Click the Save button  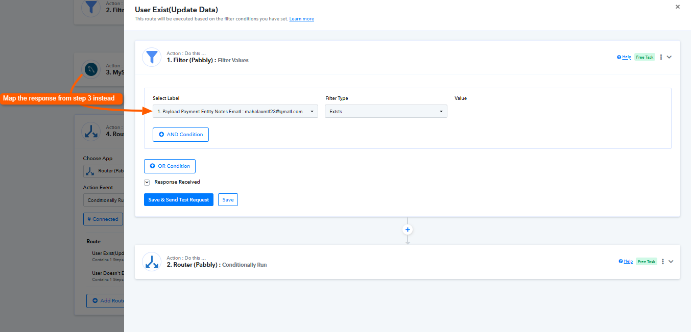click(228, 200)
